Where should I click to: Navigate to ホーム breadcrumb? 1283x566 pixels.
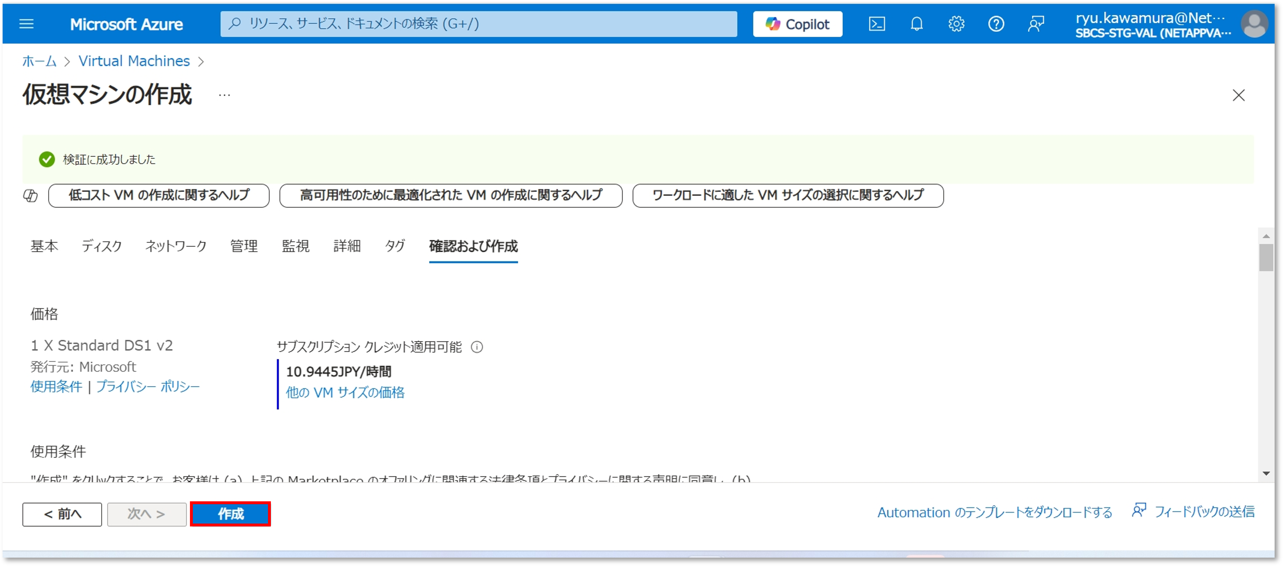click(39, 61)
